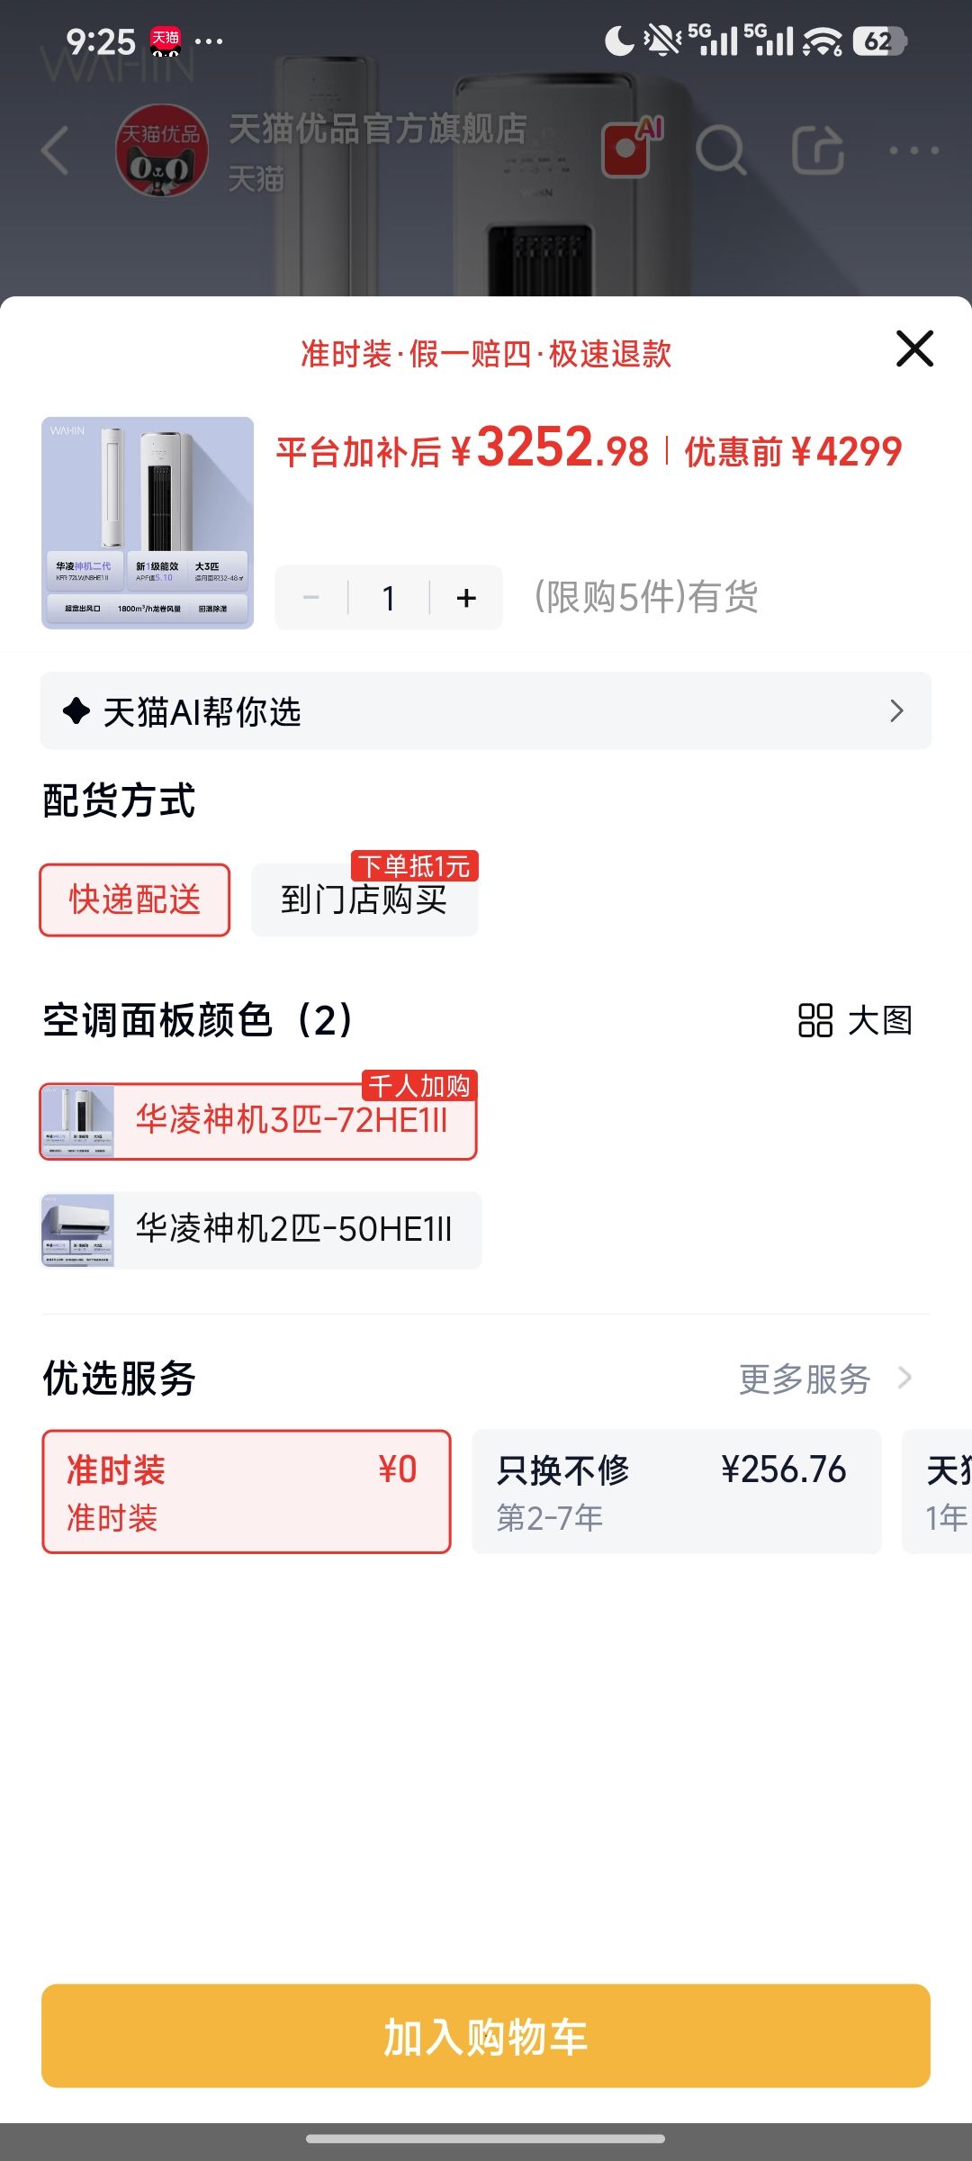The image size is (972, 2161).
Task: Open the red AI camera icon
Action: pyautogui.click(x=632, y=147)
